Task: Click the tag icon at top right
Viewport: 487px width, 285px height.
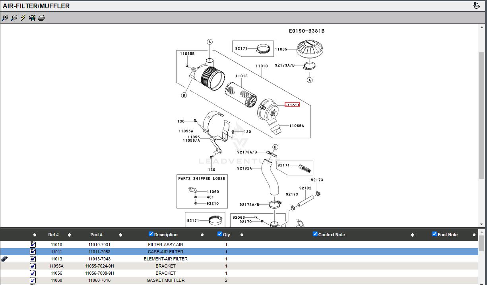Action: [477, 6]
